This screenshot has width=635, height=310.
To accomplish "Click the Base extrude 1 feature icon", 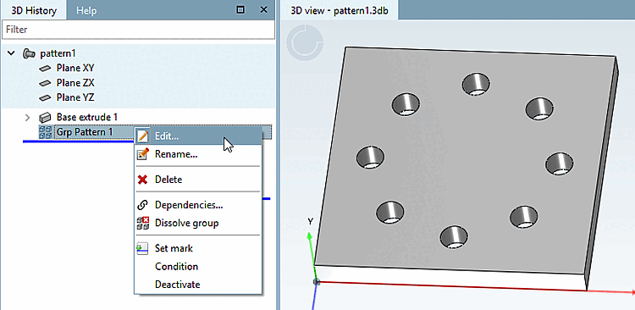I will [45, 118].
